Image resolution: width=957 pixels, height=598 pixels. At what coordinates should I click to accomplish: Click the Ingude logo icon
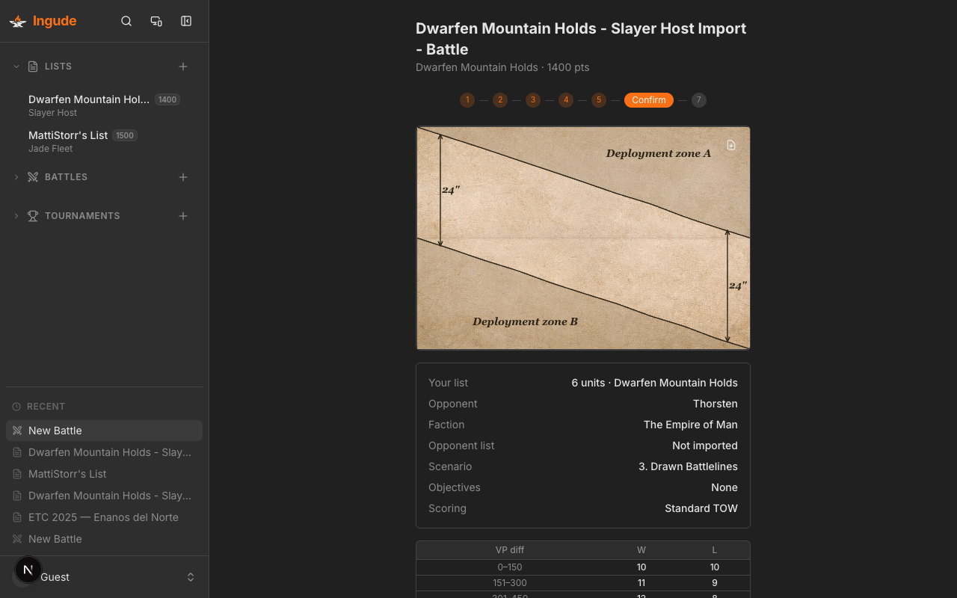pos(18,21)
